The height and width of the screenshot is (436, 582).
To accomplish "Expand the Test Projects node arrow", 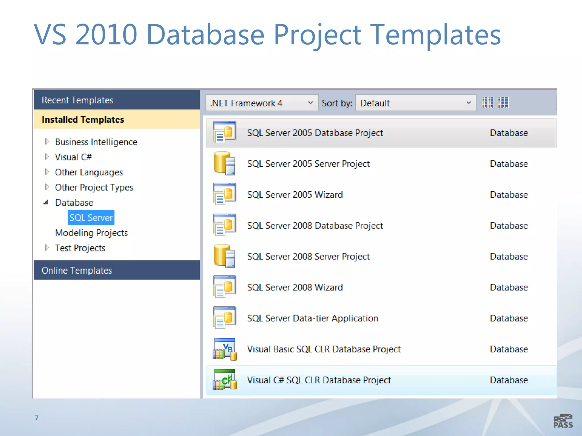I will [47, 248].
